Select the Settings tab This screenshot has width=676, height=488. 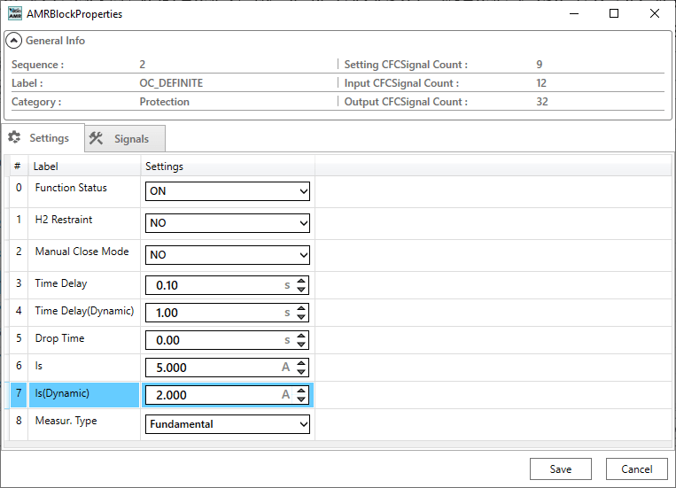pos(40,138)
